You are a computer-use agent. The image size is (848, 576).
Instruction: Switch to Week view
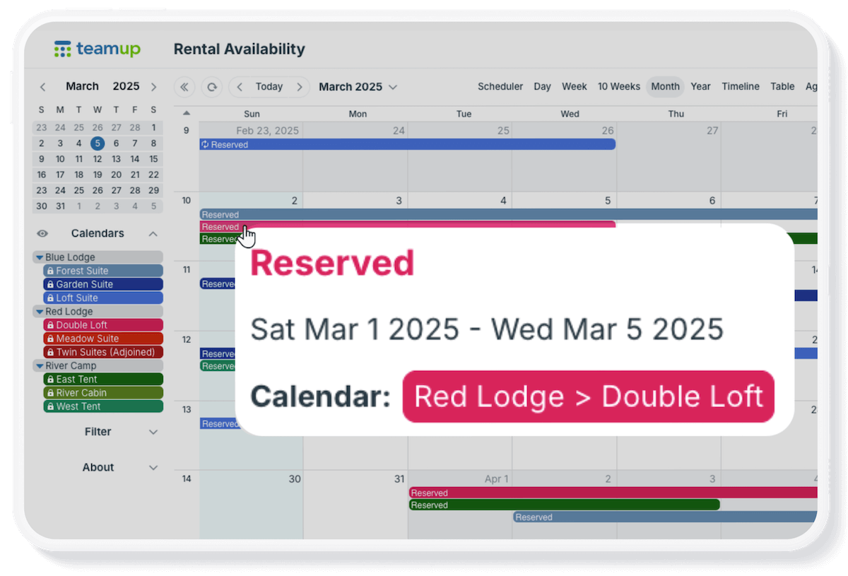[x=575, y=87]
